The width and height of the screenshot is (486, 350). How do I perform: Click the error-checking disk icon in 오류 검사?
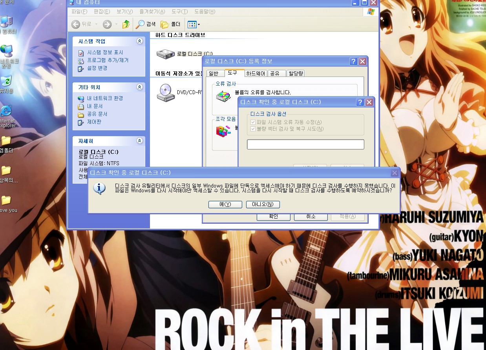tap(224, 97)
